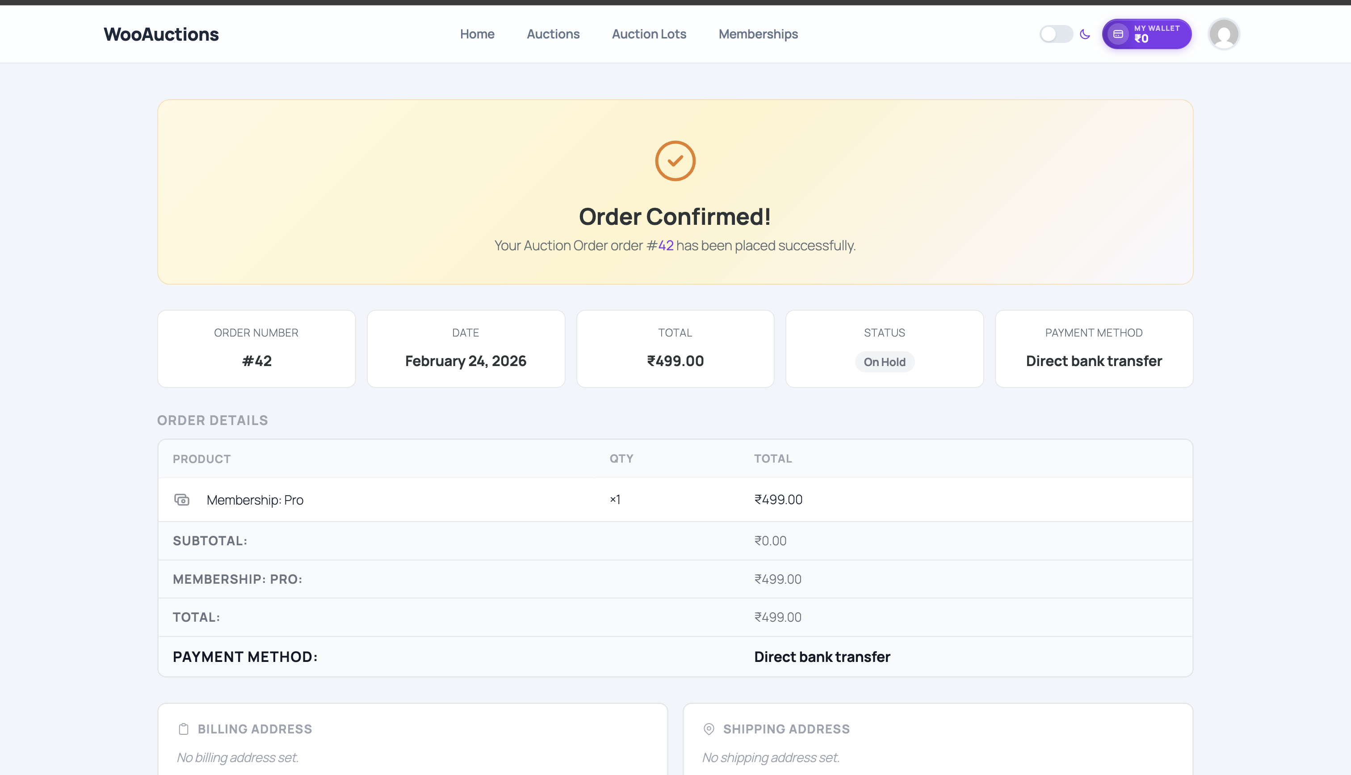Select the Order Number #42 card
The width and height of the screenshot is (1351, 775).
pyautogui.click(x=256, y=348)
